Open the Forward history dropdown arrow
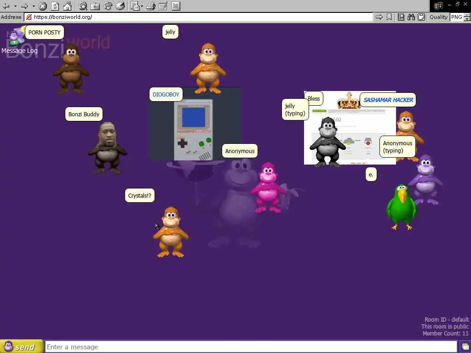 tap(33, 6)
